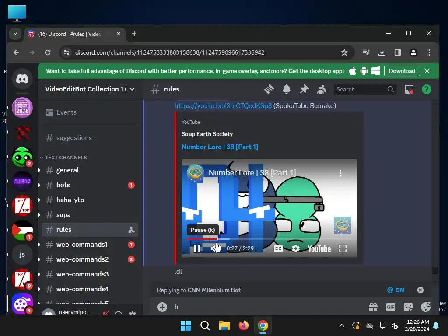Screen dimensions: 448x336
Task: Seek on the video progress bar
Action: coord(269,239)
